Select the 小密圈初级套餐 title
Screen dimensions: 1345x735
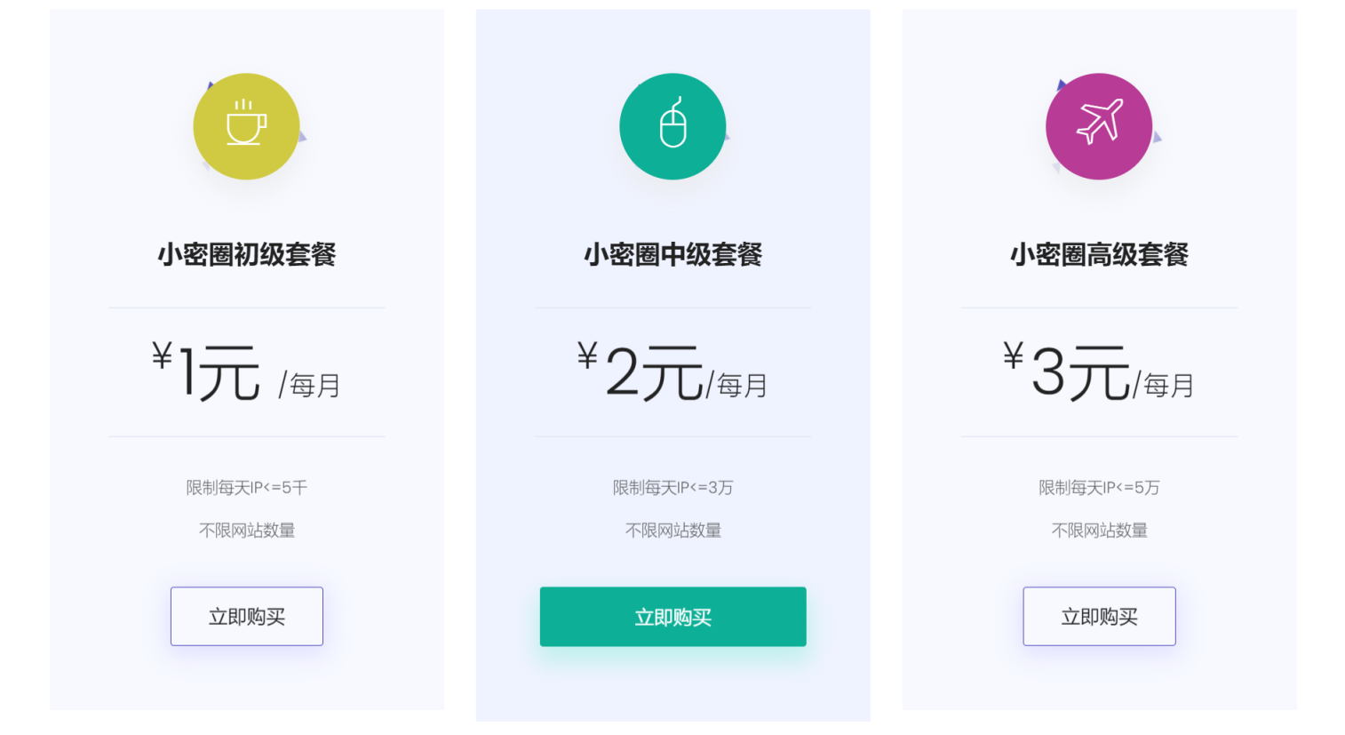pyautogui.click(x=247, y=255)
